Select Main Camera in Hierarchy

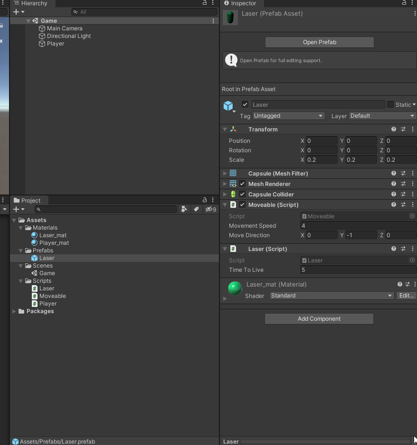click(x=65, y=28)
